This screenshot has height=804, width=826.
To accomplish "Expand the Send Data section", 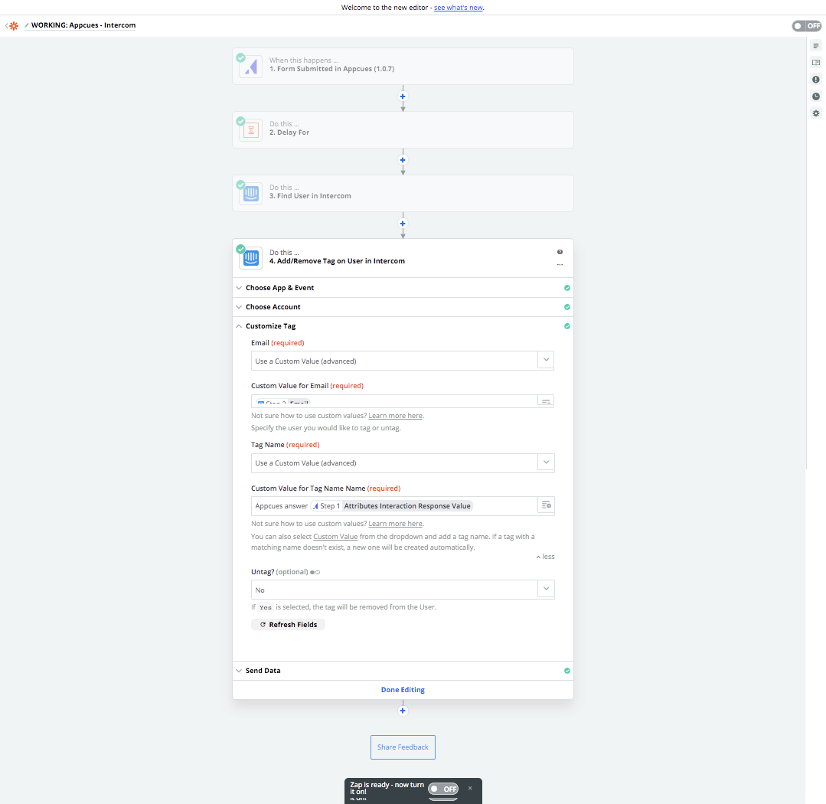I will pos(403,671).
